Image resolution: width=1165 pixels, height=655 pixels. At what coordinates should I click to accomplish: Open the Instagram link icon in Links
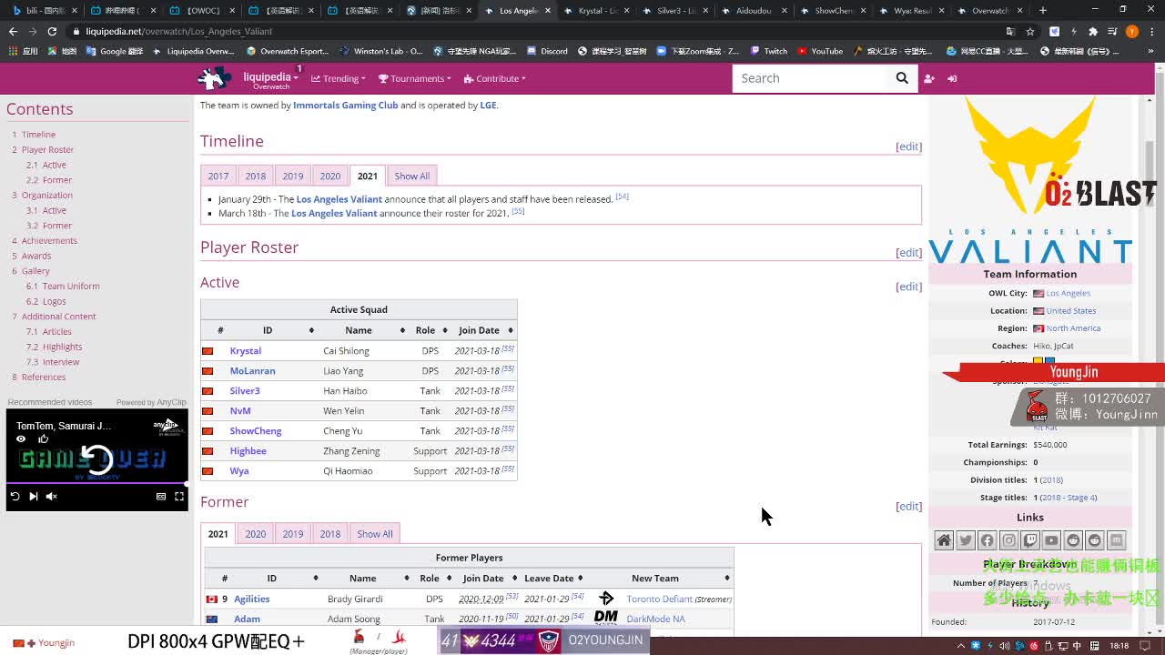coord(1008,540)
